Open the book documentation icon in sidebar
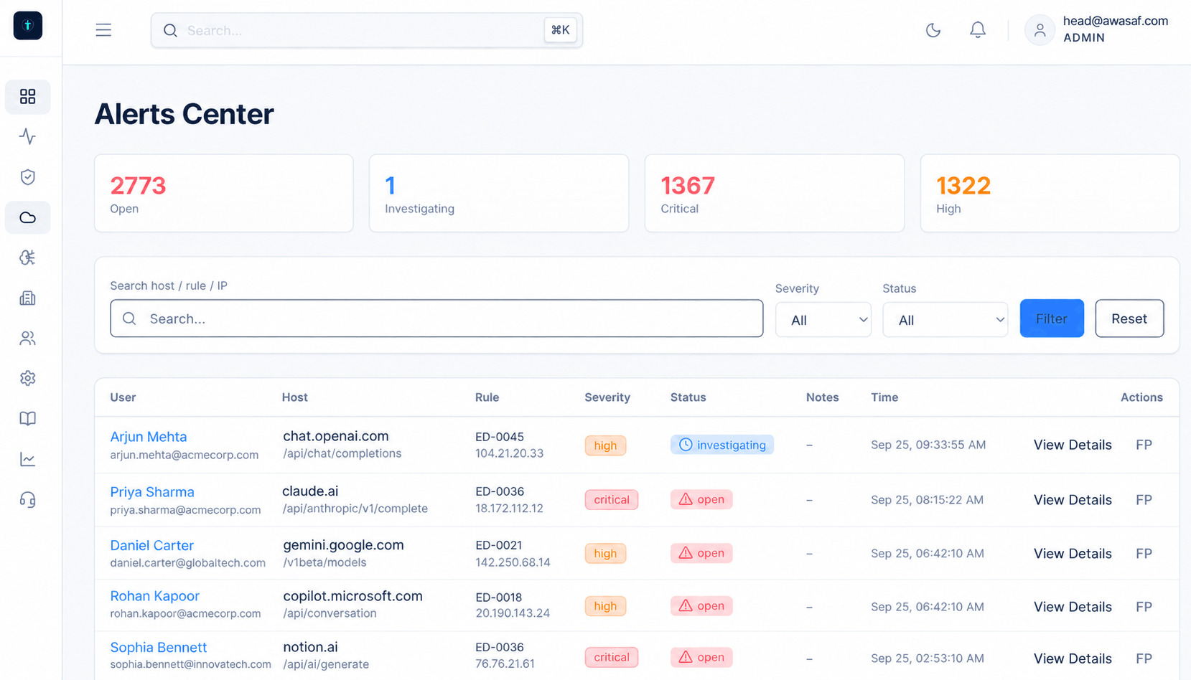Viewport: 1191px width, 680px height. [28, 418]
